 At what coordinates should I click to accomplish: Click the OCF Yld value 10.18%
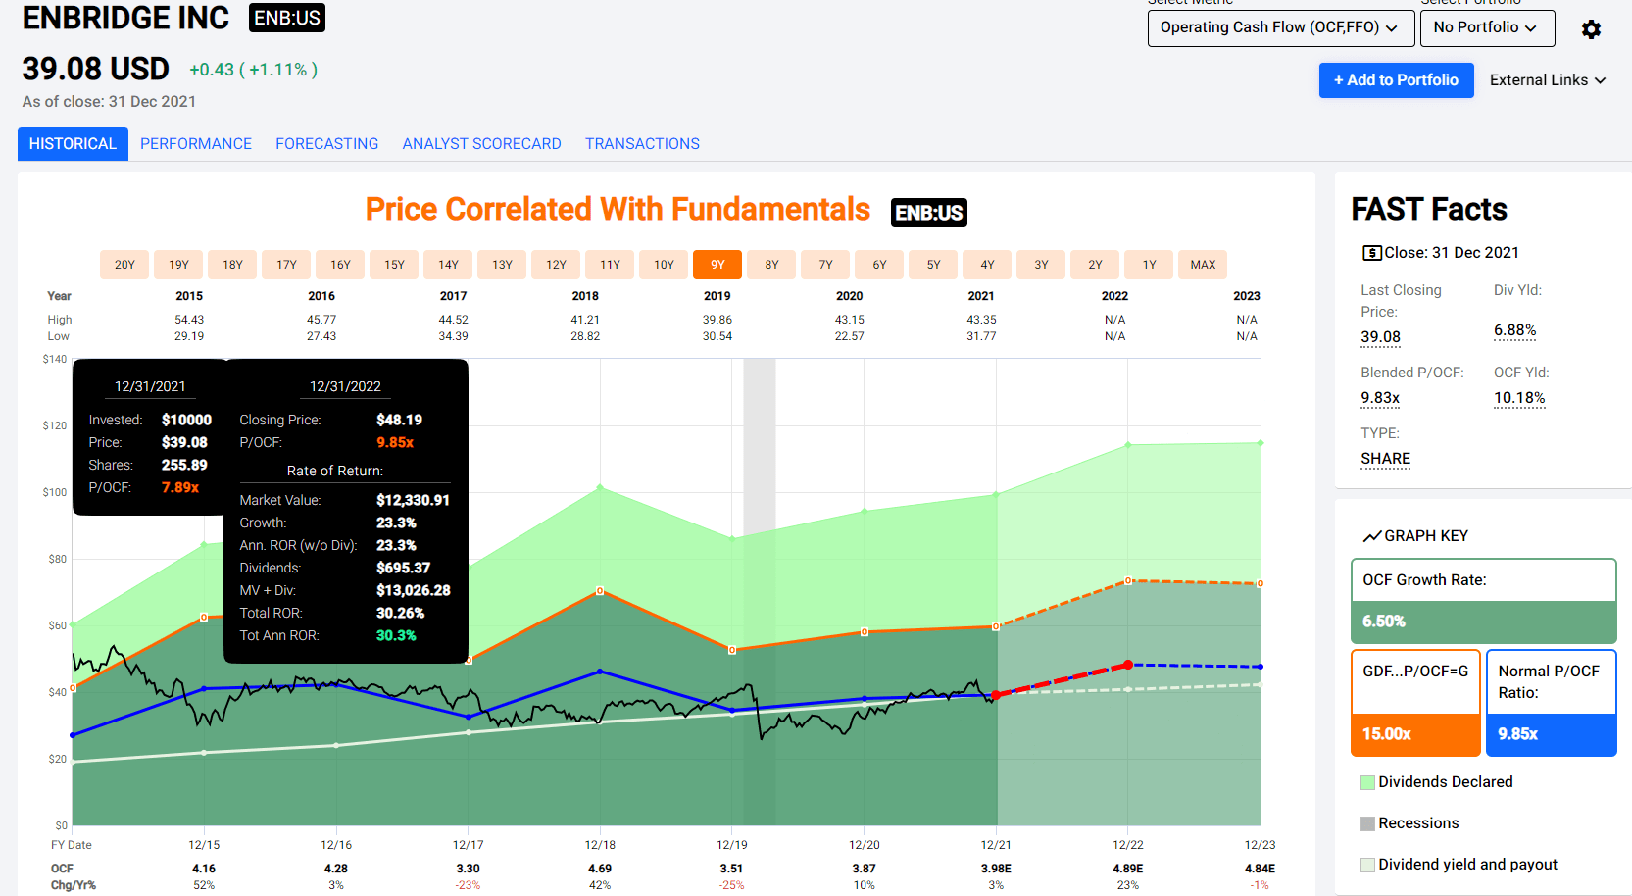click(1519, 398)
